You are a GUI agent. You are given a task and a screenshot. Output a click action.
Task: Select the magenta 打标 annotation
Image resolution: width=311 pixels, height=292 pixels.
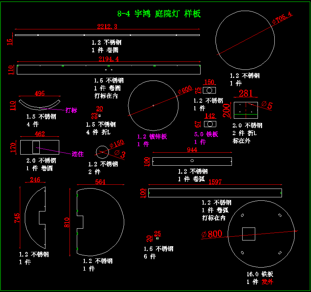tap(71, 110)
